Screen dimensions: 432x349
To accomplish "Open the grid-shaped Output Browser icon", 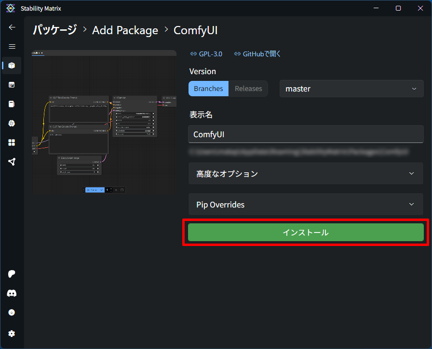I will [x=12, y=142].
